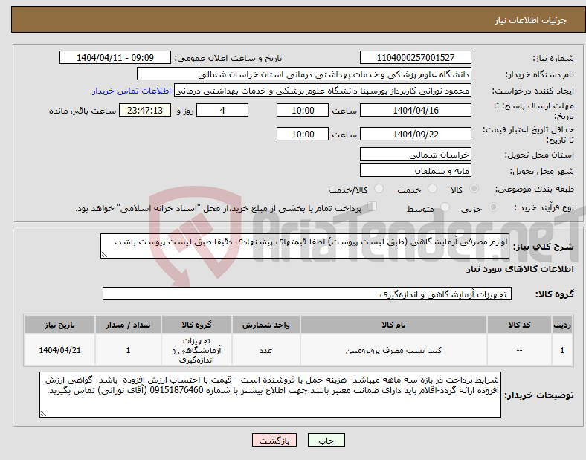Screen dimensions: 586x460
Task: Click the گروه کالا field تجهیزات آزمایشگاهی
Action: [x=307, y=294]
